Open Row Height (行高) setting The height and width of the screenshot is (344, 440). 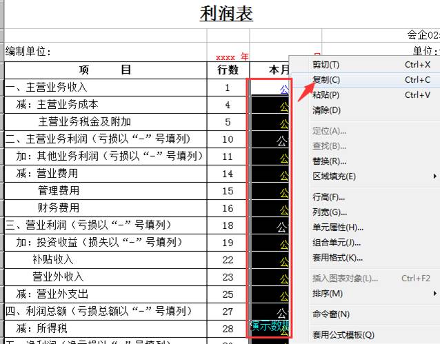329,197
